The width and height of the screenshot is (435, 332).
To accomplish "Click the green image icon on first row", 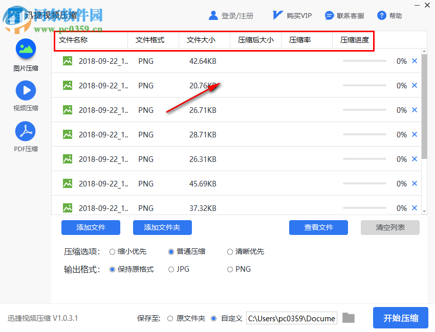I will [67, 61].
